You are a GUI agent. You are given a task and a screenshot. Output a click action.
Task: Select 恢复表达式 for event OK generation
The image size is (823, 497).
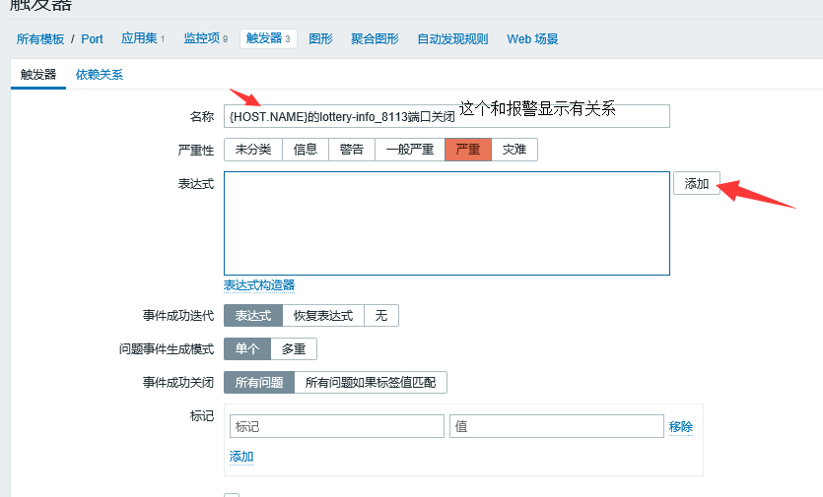tap(322, 316)
